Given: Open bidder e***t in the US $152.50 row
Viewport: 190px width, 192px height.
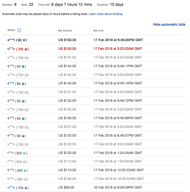Looking at the screenshot, I should 11,40.
